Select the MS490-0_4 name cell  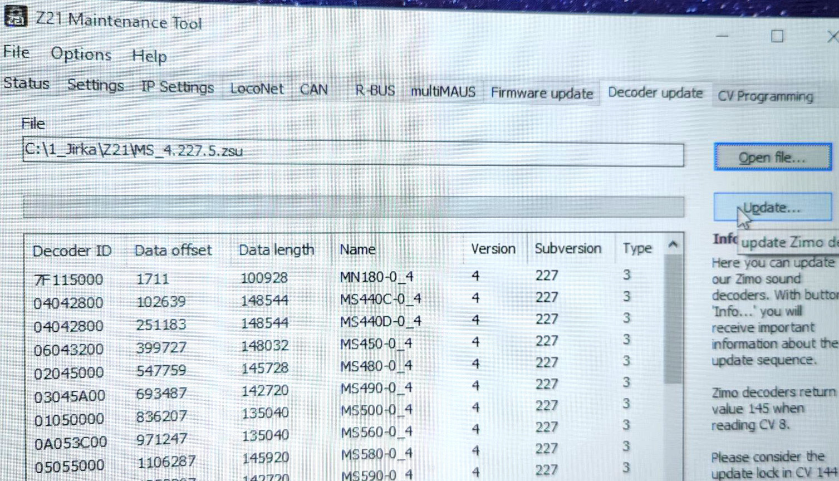click(376, 387)
